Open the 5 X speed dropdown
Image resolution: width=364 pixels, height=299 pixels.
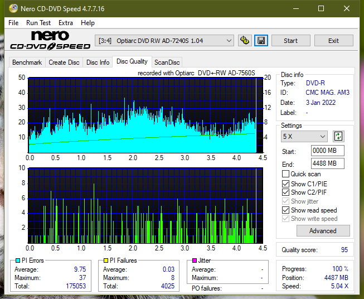pyautogui.click(x=304, y=136)
